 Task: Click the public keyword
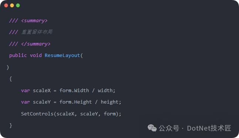tap(18, 55)
